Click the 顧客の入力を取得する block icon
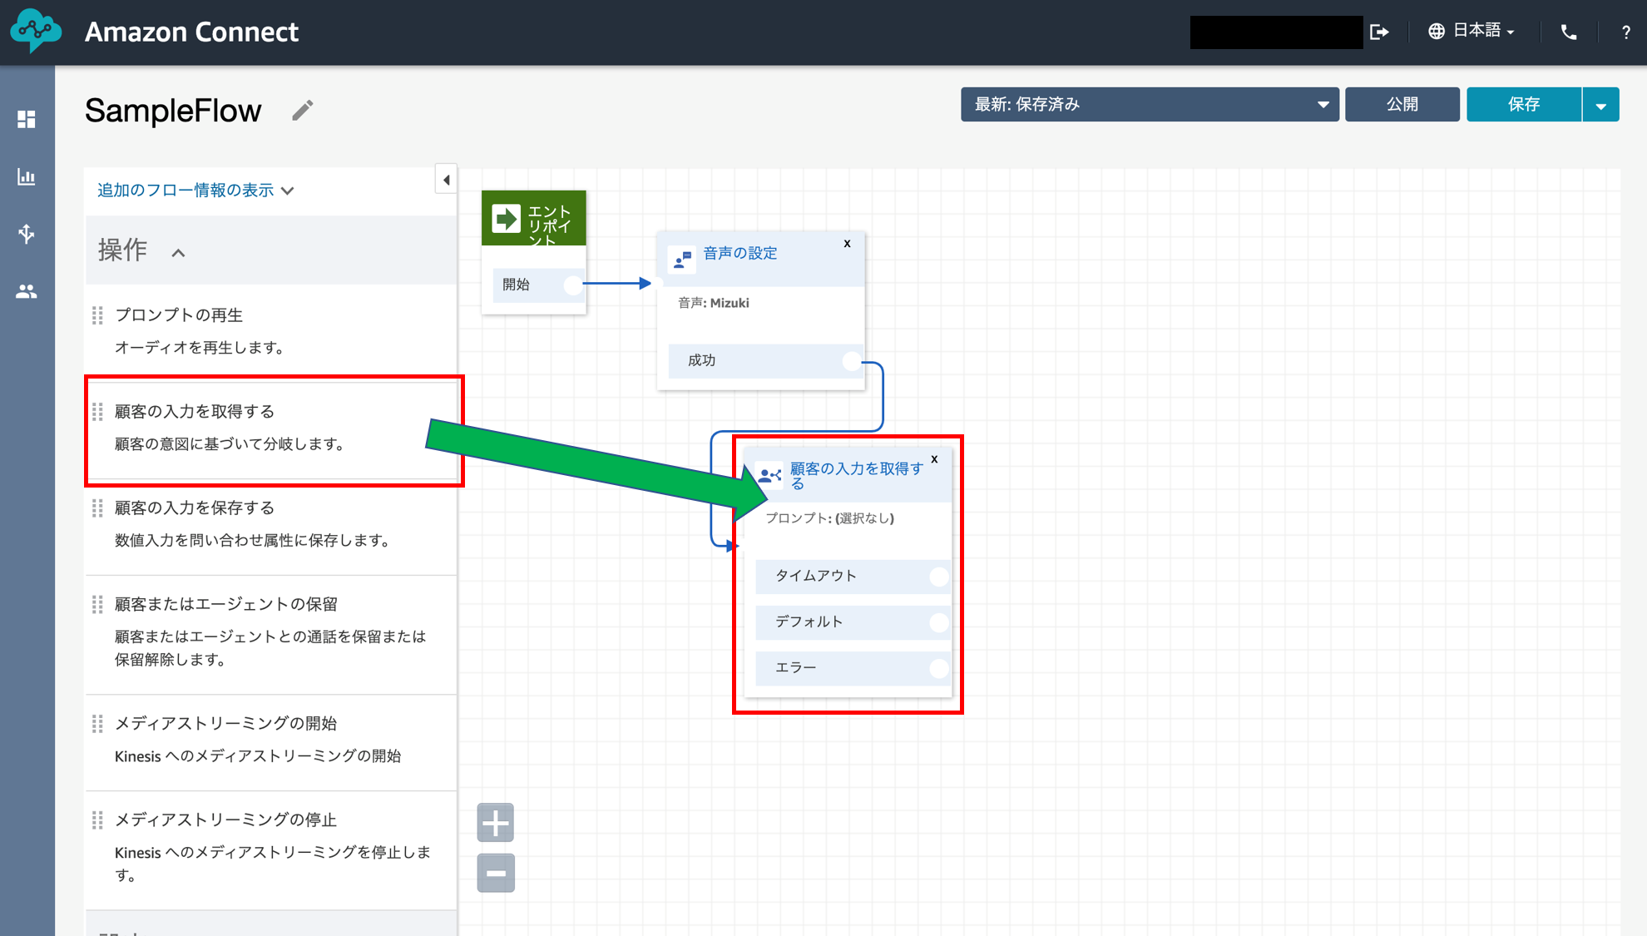This screenshot has height=936, width=1647. pos(769,476)
